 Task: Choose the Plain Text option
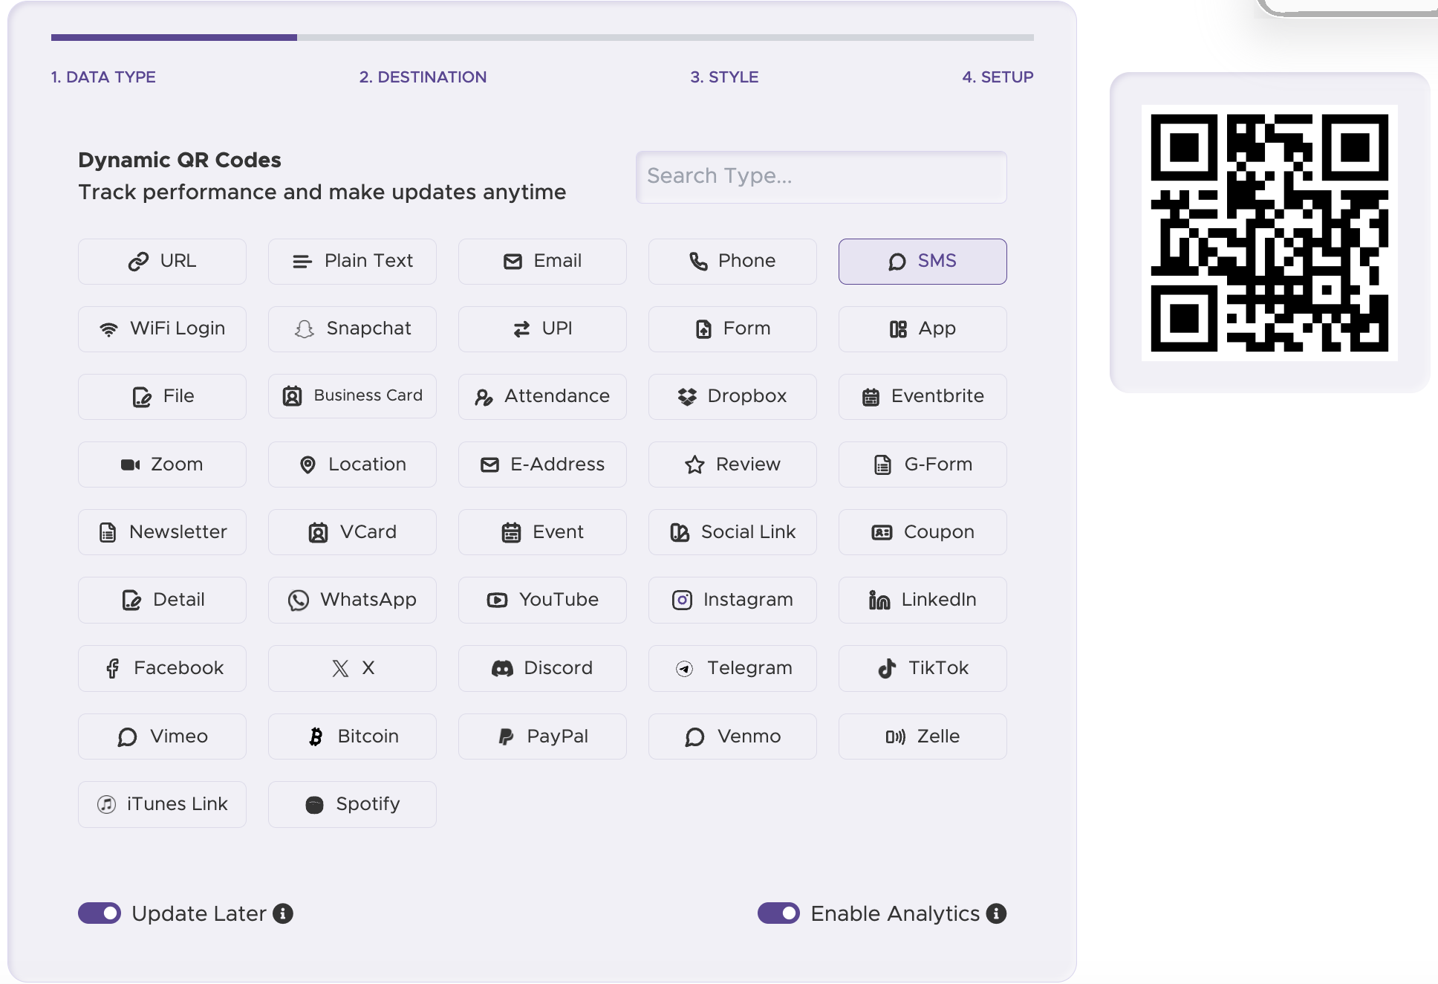pos(352,261)
